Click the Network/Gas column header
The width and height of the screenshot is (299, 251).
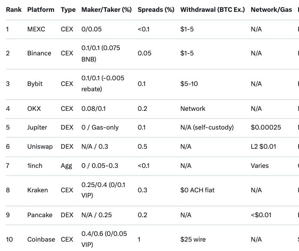point(271,9)
